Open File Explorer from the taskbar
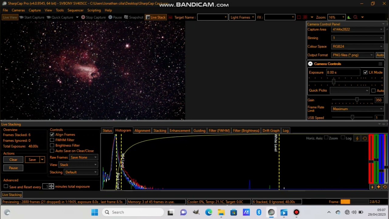This screenshot has height=219, width=389. pyautogui.click(x=221, y=212)
